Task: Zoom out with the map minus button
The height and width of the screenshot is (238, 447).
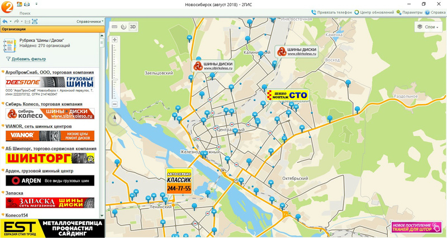Action: pyautogui.click(x=115, y=104)
